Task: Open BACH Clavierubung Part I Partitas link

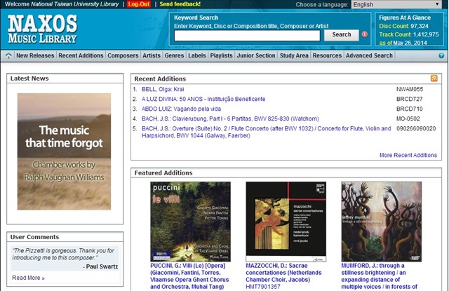Action: (230, 119)
